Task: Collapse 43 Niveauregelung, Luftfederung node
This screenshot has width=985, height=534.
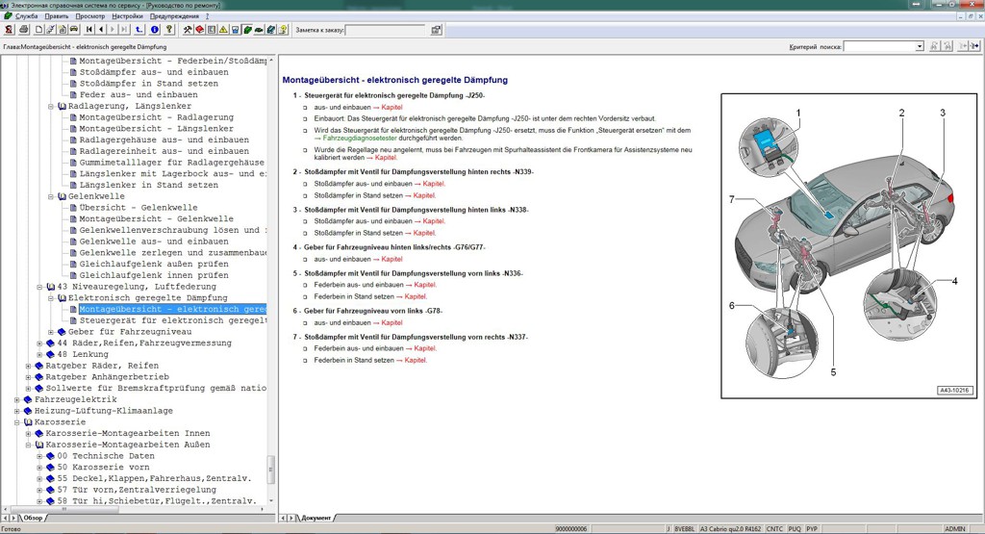Action: coord(39,287)
